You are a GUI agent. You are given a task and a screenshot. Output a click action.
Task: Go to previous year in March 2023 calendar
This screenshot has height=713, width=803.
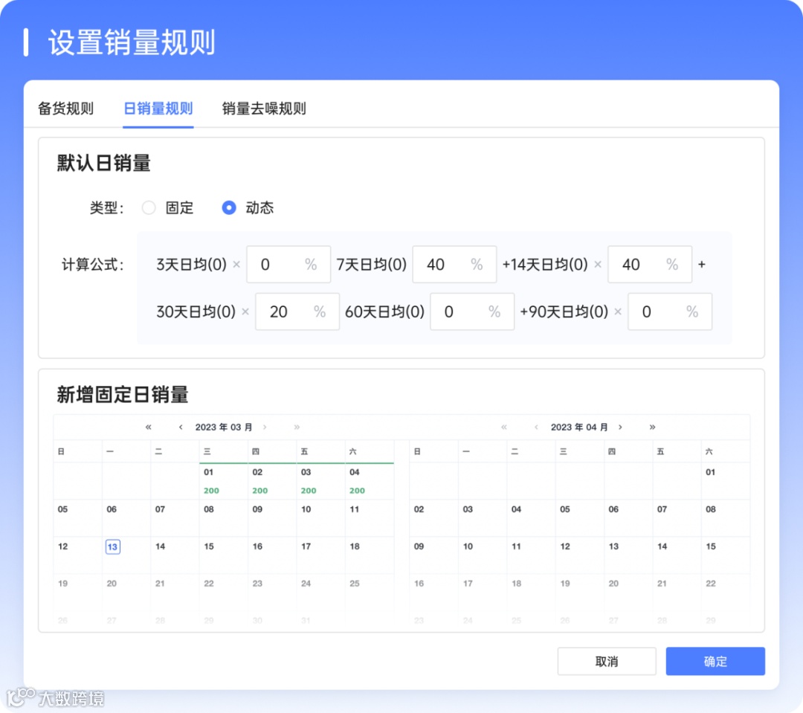click(x=149, y=428)
